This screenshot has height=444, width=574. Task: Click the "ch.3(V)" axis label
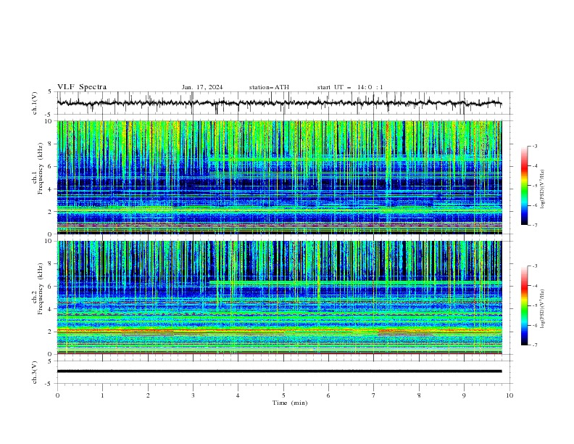point(35,372)
